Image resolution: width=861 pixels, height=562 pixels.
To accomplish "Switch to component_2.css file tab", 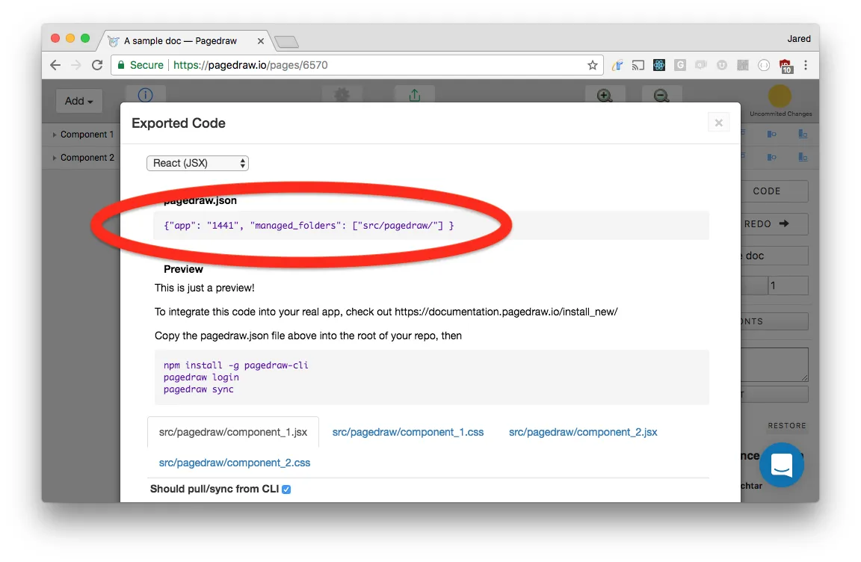I will pos(235,463).
